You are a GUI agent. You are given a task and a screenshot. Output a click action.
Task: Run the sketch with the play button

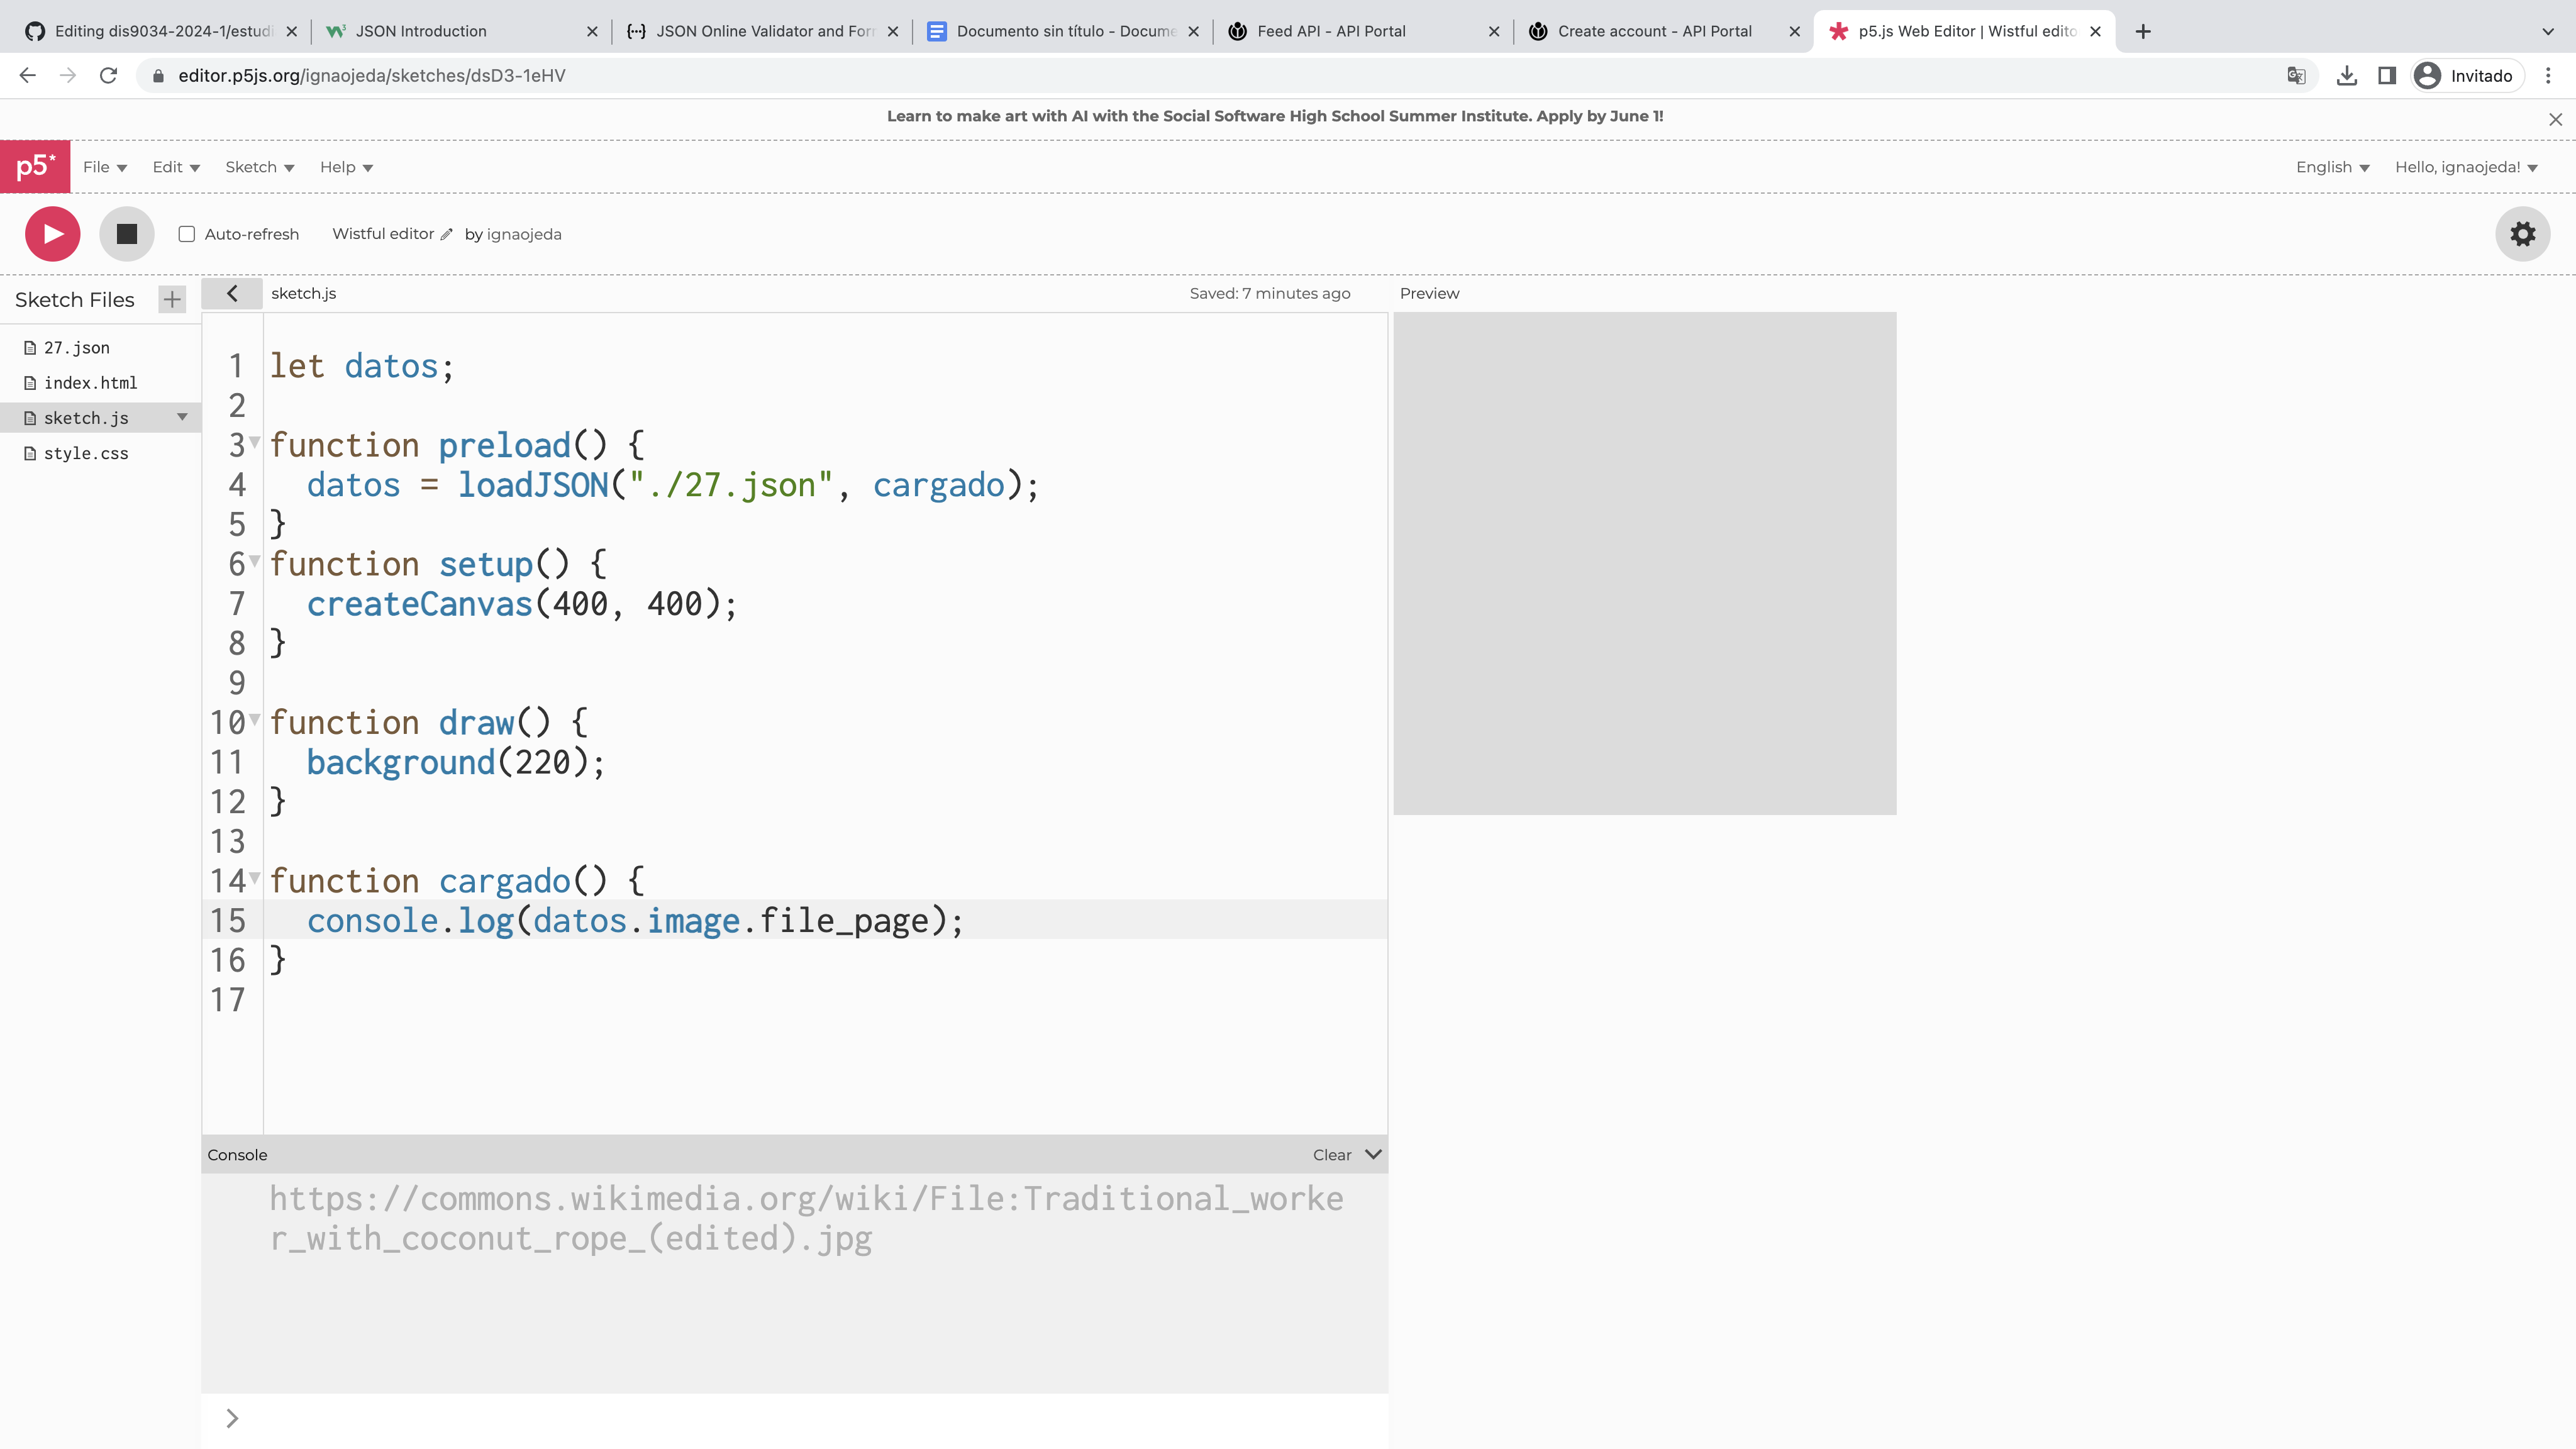pyautogui.click(x=53, y=234)
